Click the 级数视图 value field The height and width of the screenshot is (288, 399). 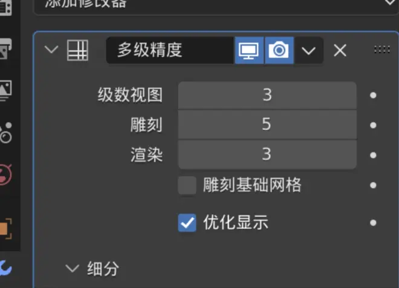click(x=267, y=95)
